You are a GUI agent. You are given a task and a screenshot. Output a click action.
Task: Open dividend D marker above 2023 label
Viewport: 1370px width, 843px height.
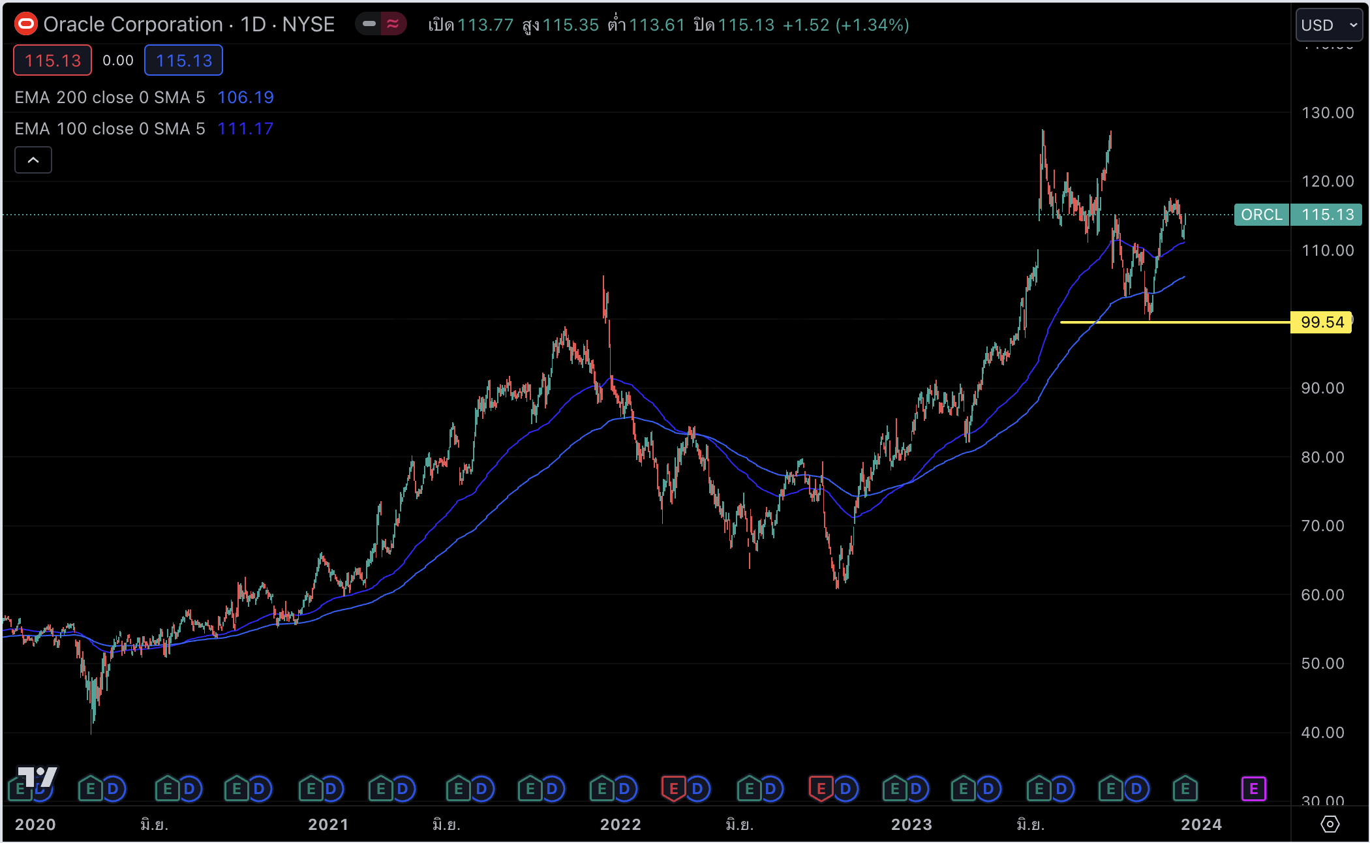tap(916, 789)
